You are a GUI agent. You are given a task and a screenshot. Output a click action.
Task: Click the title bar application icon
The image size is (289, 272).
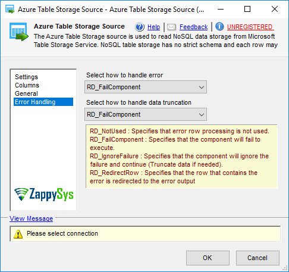(x=10, y=10)
